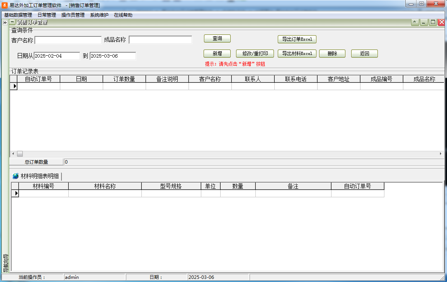Export materials with the 导出材料Excel button

tap(297, 53)
